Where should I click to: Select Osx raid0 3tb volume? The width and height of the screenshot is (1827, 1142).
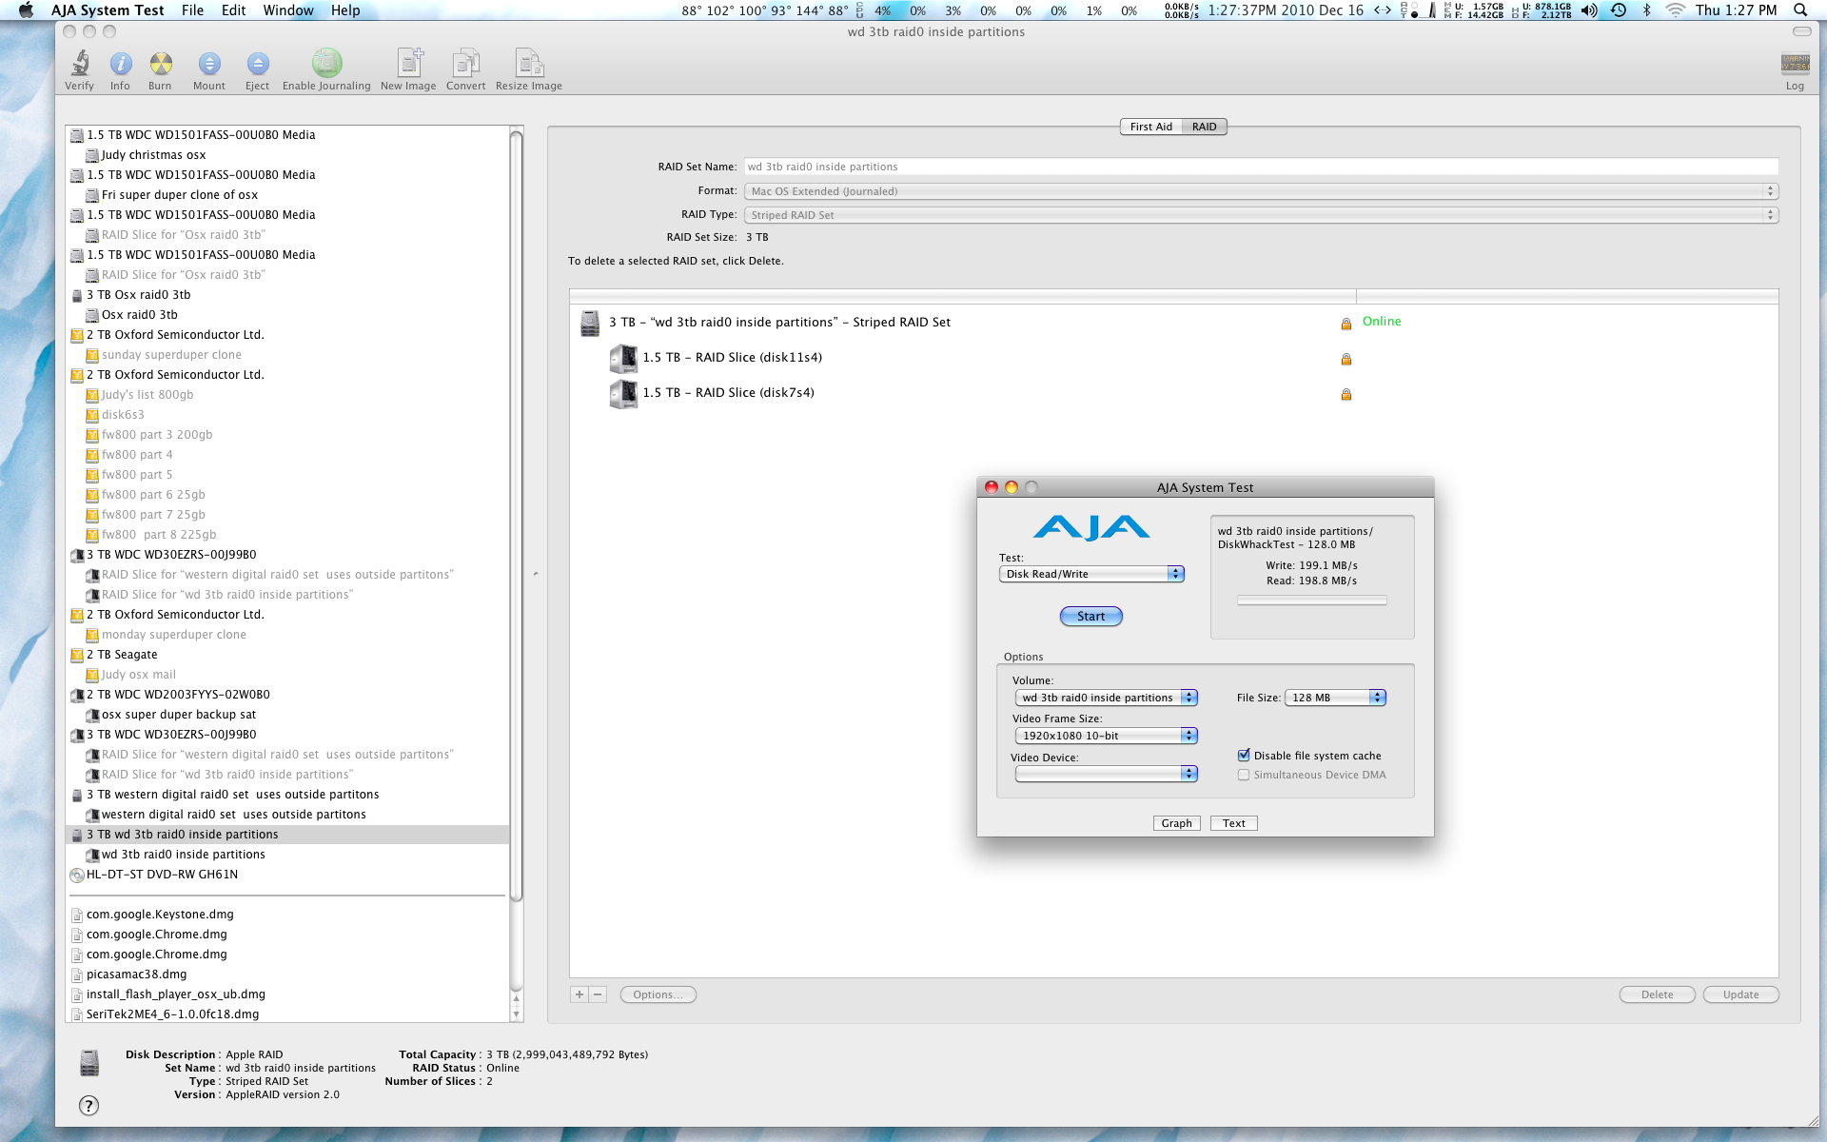click(x=140, y=315)
